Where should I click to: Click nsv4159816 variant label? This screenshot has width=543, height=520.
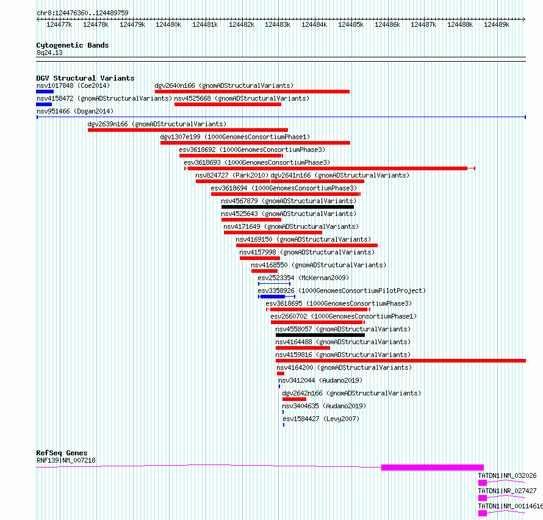[343, 355]
